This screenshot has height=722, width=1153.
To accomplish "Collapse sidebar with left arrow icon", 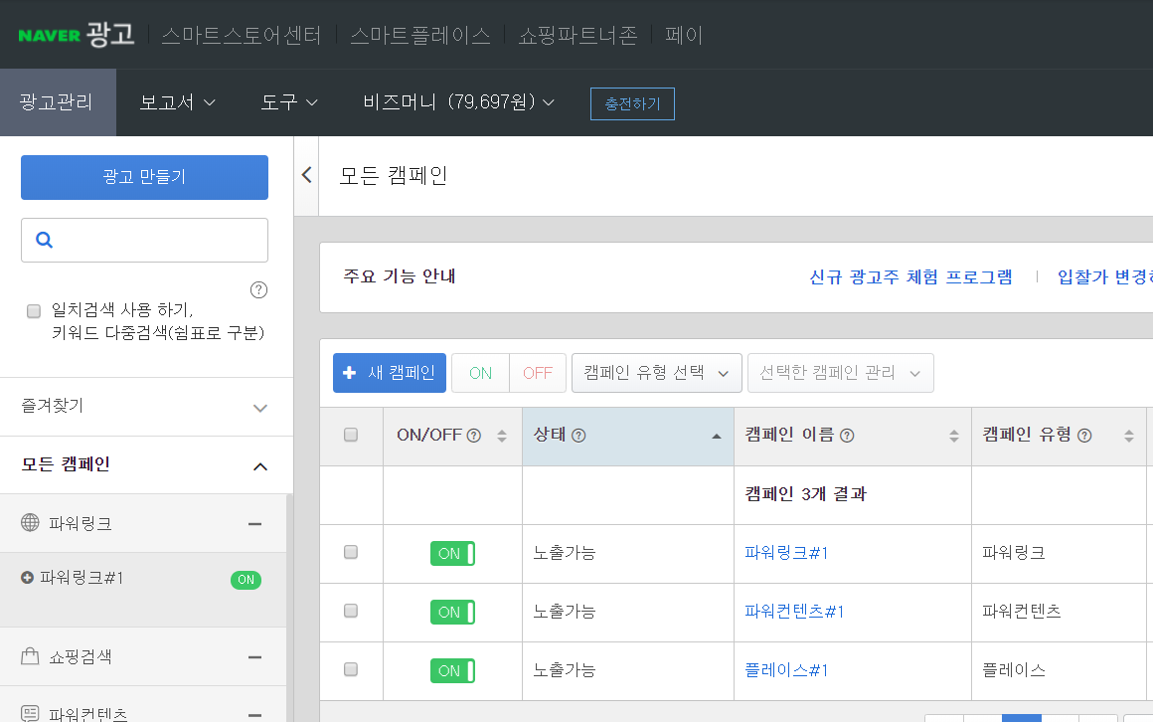I will [306, 175].
